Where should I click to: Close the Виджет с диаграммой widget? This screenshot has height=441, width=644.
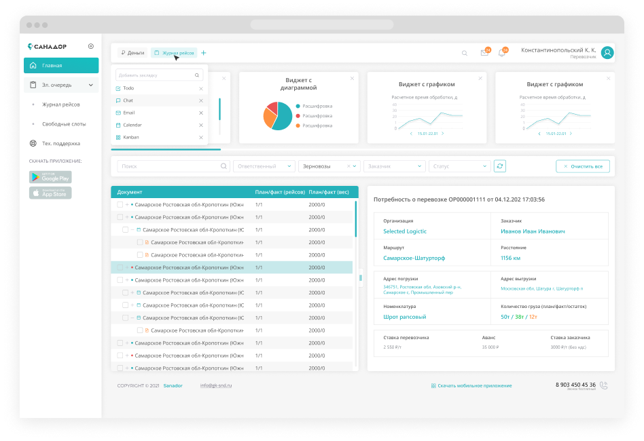pyautogui.click(x=352, y=79)
